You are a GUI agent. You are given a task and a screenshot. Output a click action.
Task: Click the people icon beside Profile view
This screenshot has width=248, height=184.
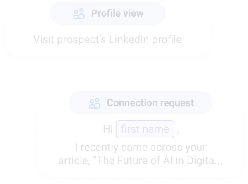coord(79,14)
